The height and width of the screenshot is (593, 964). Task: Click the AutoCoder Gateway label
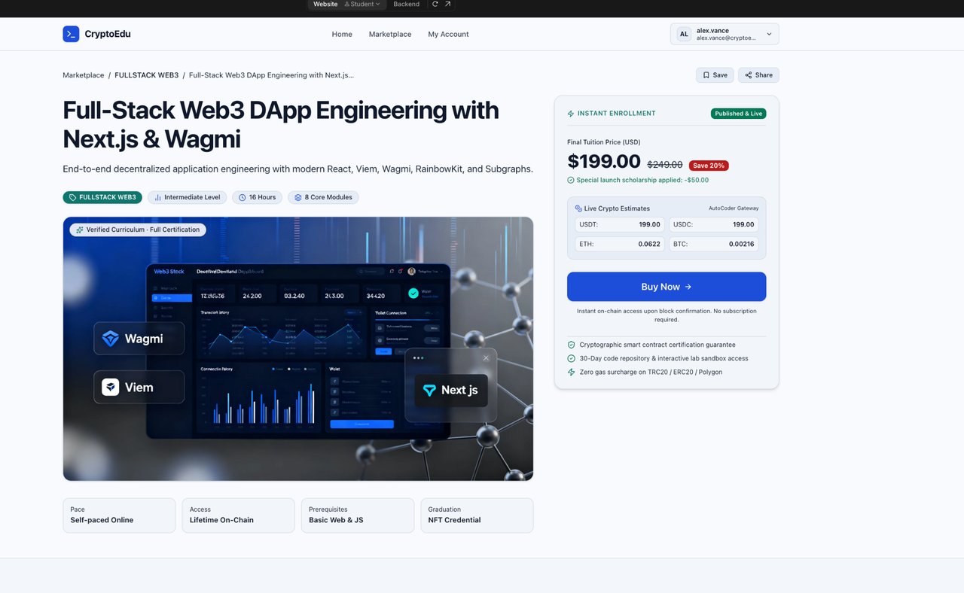coord(734,208)
